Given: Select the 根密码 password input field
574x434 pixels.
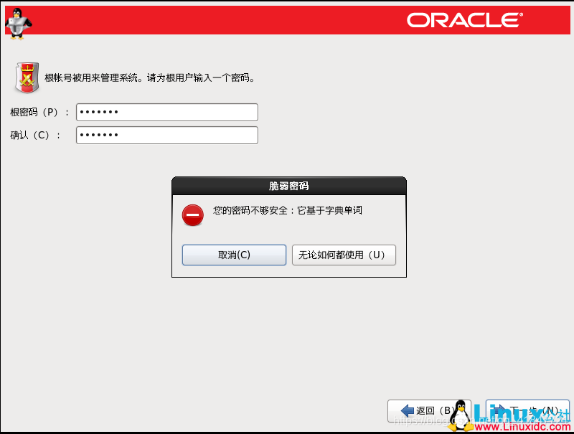Looking at the screenshot, I should tap(166, 112).
